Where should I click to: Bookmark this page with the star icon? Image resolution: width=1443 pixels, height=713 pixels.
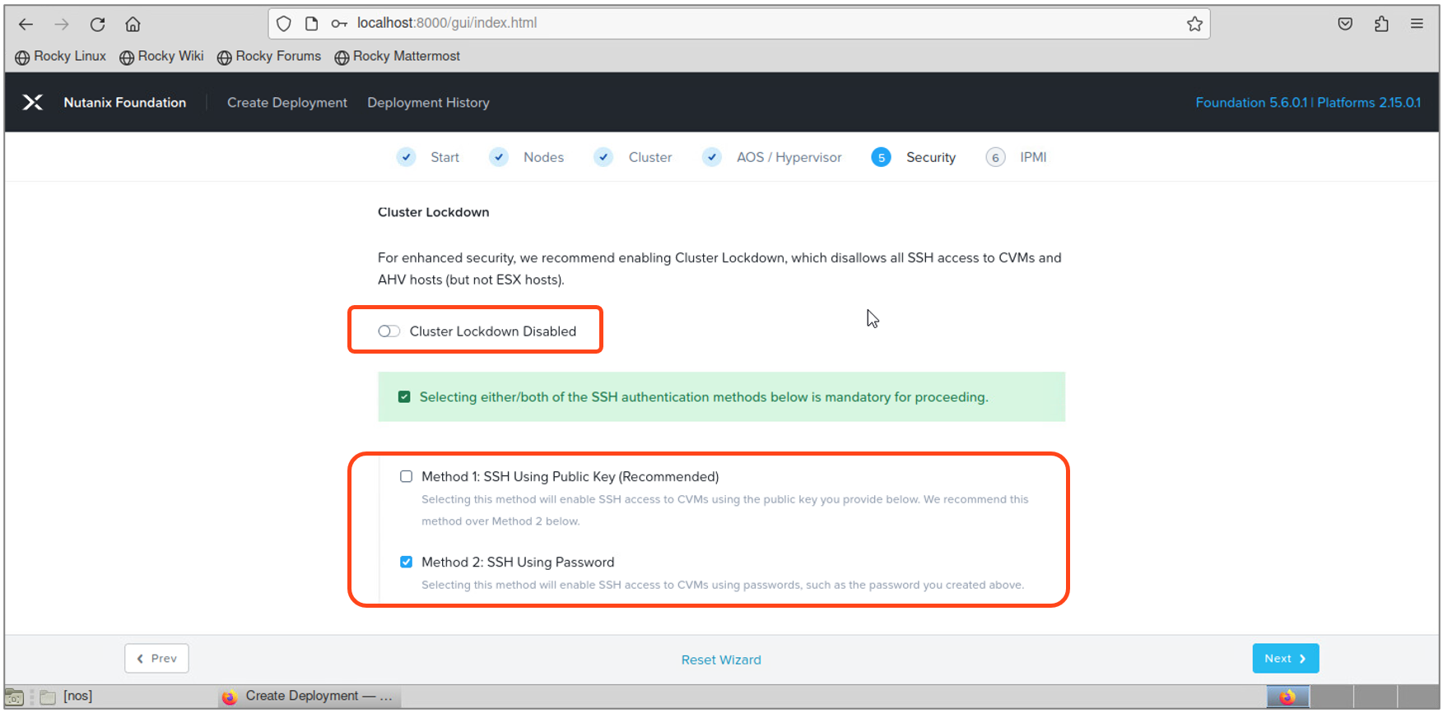pyautogui.click(x=1194, y=24)
